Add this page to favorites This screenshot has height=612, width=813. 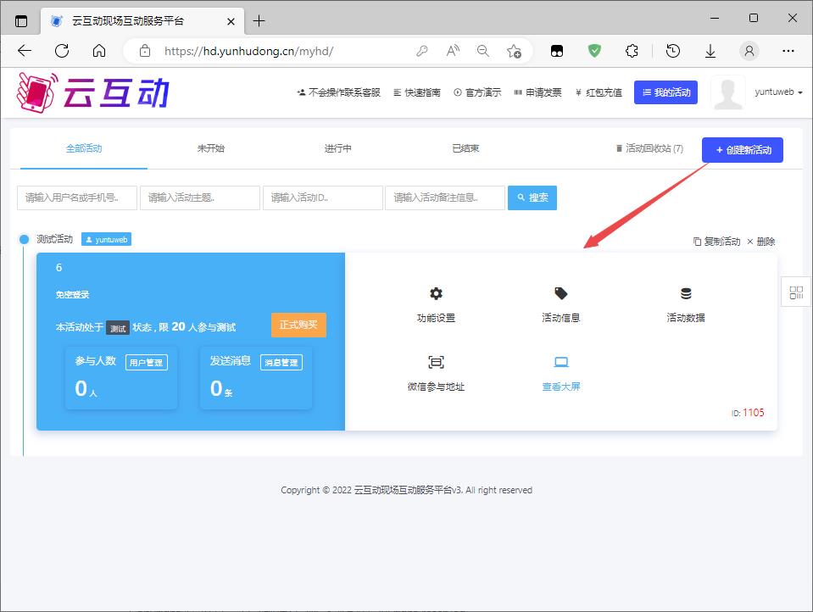tap(514, 51)
